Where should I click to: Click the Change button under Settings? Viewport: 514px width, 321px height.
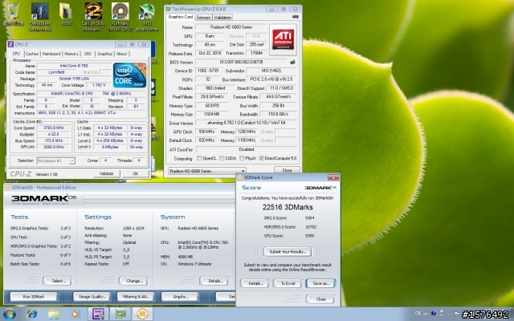[134, 281]
